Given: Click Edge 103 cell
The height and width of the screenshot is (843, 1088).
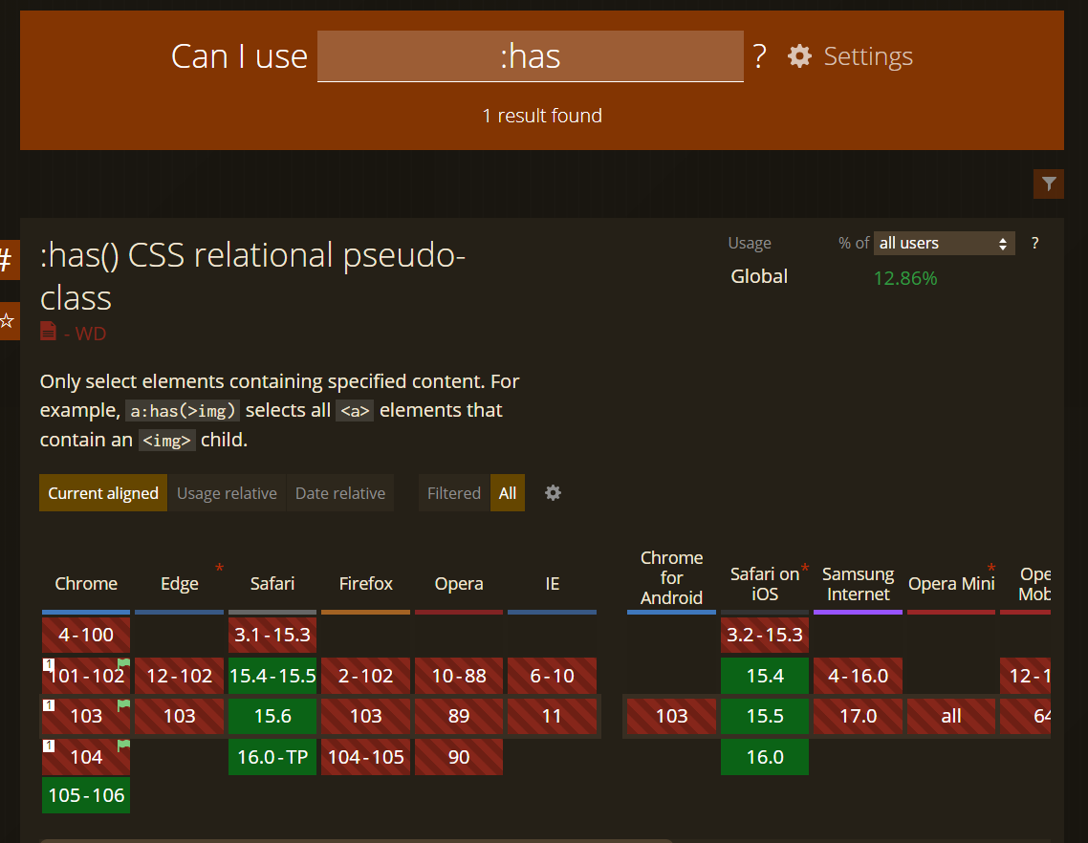Looking at the screenshot, I should point(179,716).
